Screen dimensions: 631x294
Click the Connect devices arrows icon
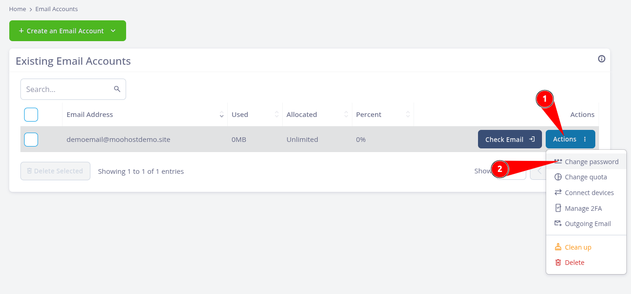pos(558,193)
